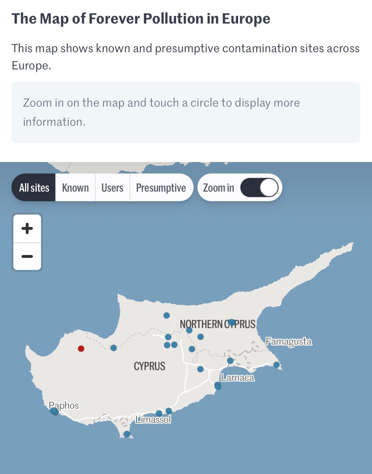
Task: Click the Limassol city label
Action: click(153, 420)
